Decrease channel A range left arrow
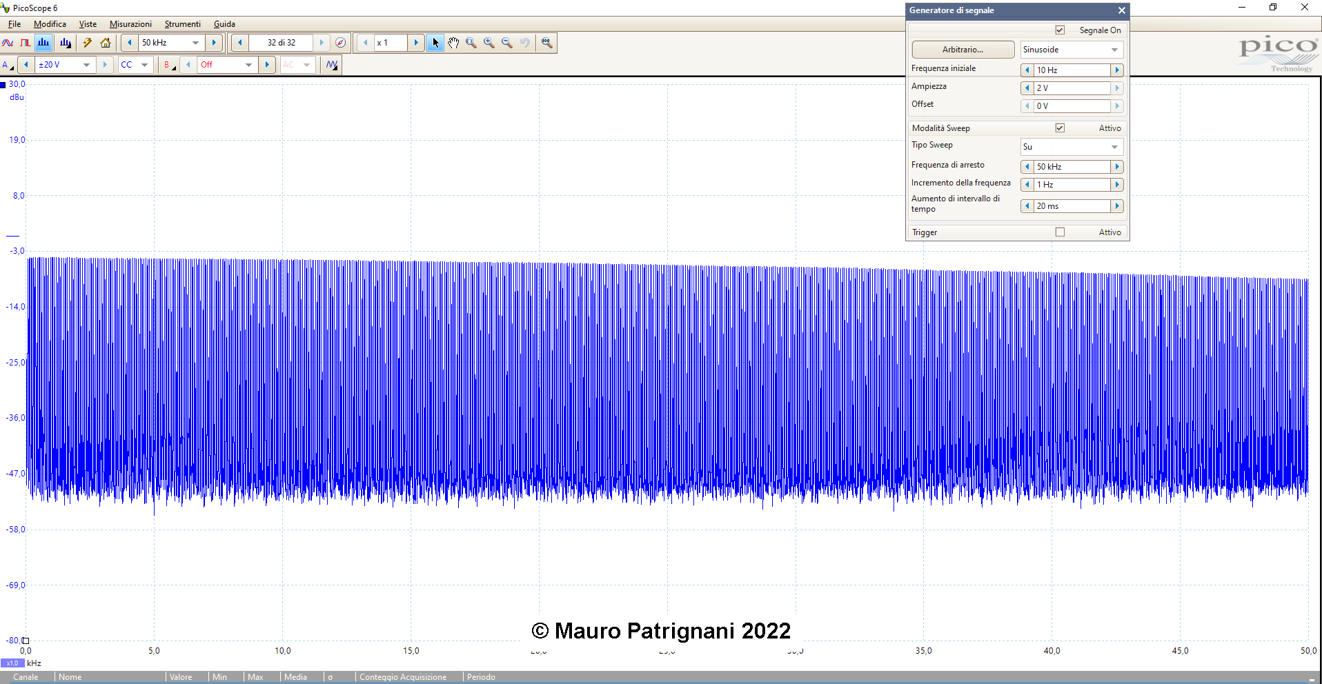 point(26,65)
